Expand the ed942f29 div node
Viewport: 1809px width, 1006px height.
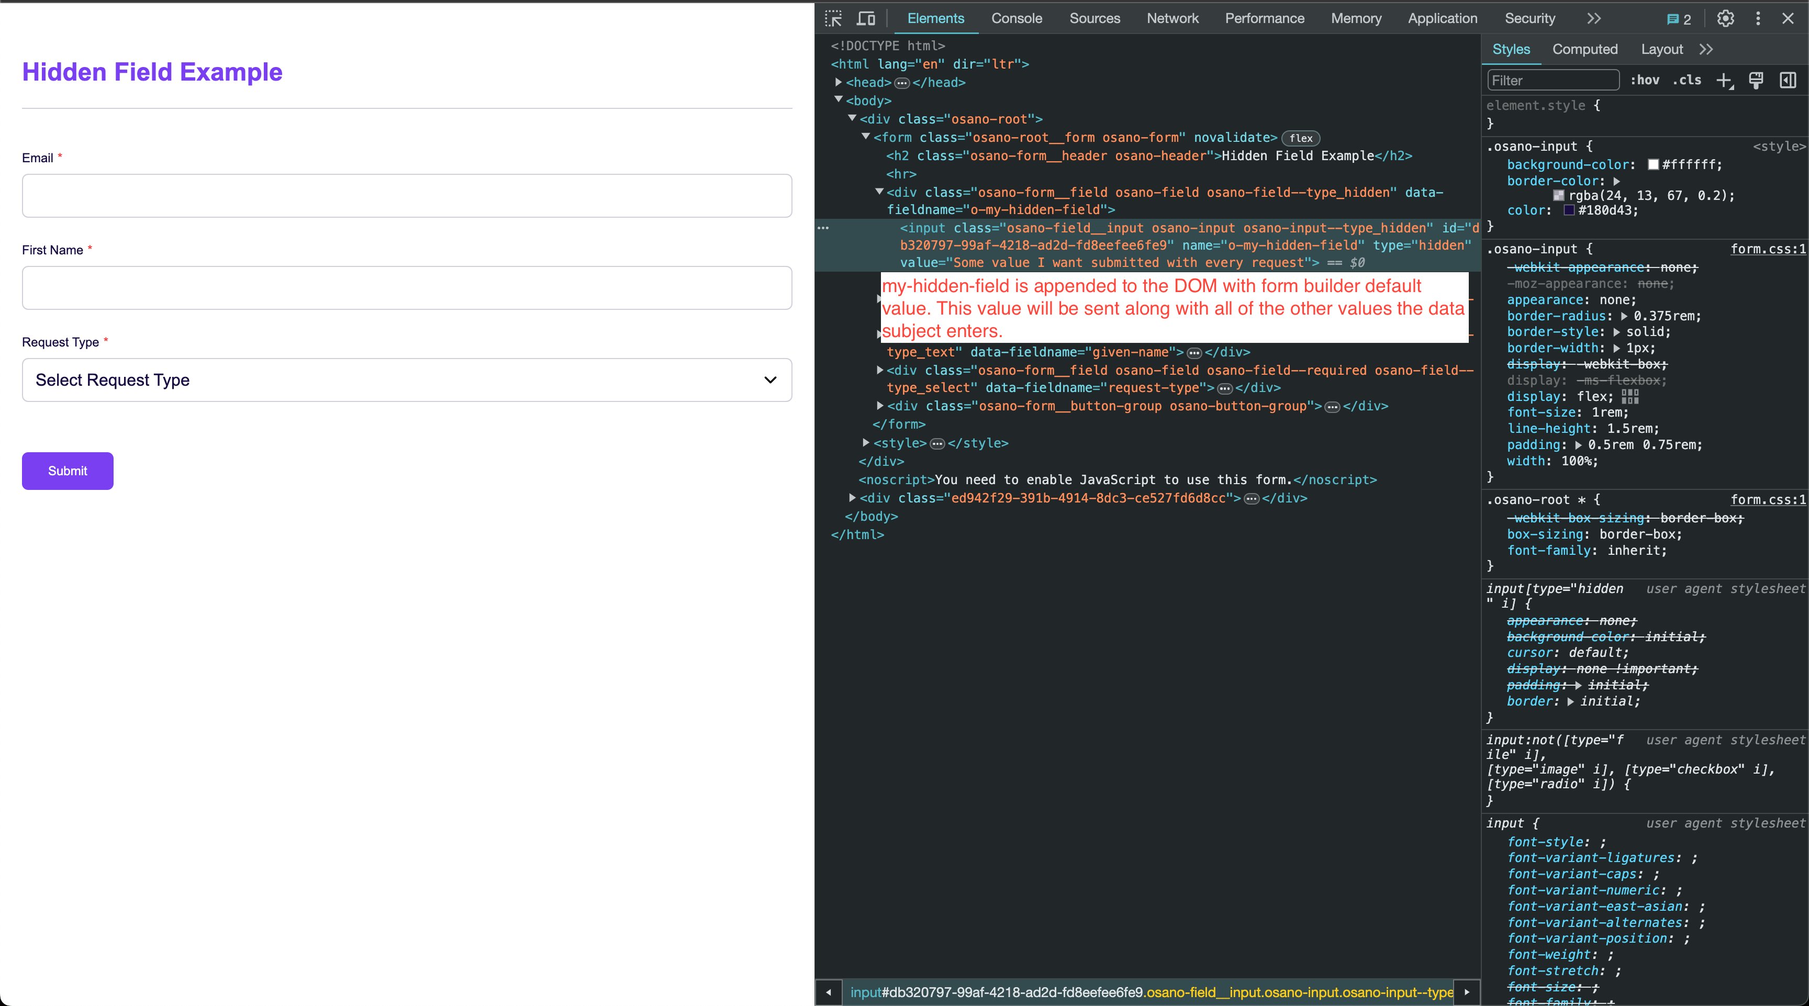pos(852,498)
